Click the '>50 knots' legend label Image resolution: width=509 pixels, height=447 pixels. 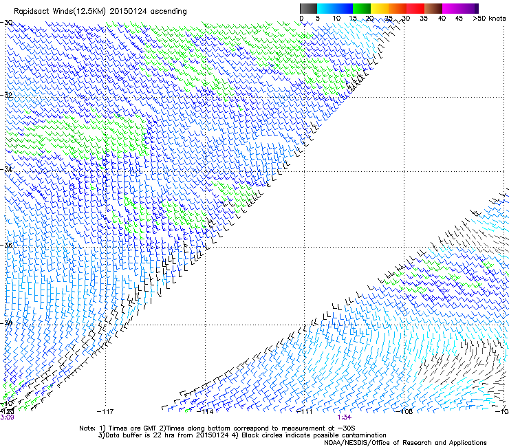(x=489, y=19)
